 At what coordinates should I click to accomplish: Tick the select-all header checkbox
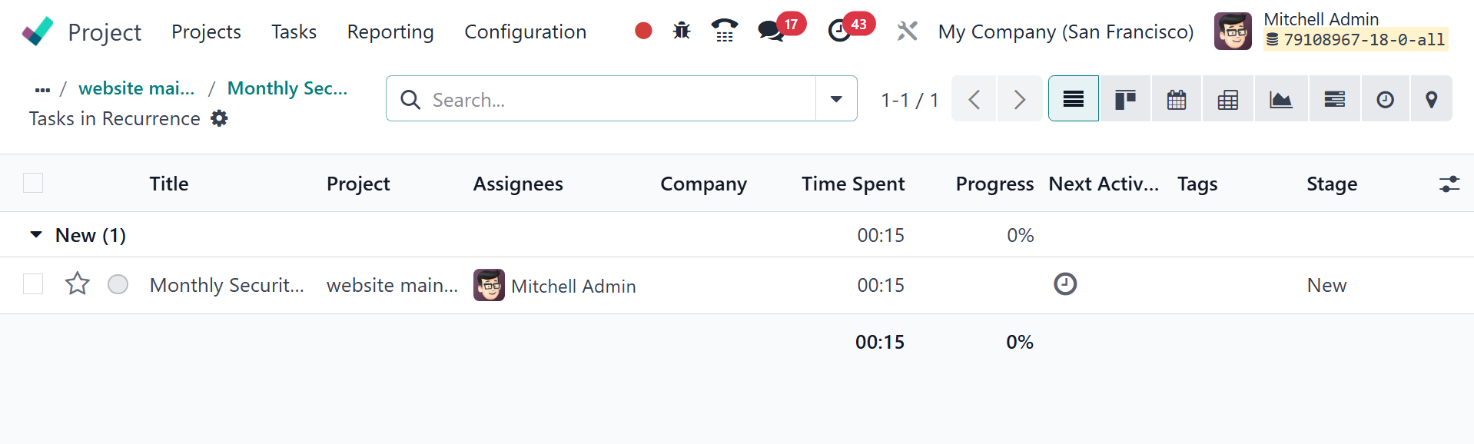[33, 183]
